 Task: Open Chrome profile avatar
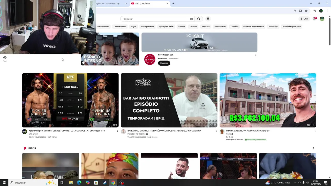(321, 11)
